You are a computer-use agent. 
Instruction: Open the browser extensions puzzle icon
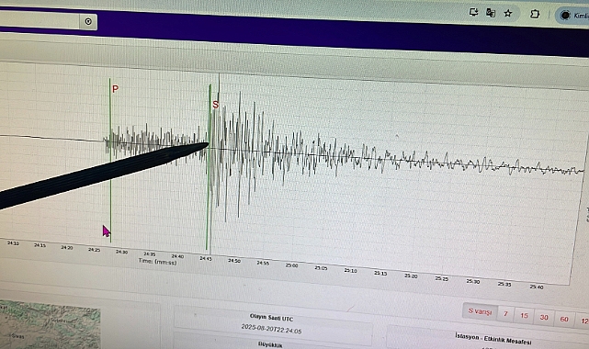(x=535, y=15)
